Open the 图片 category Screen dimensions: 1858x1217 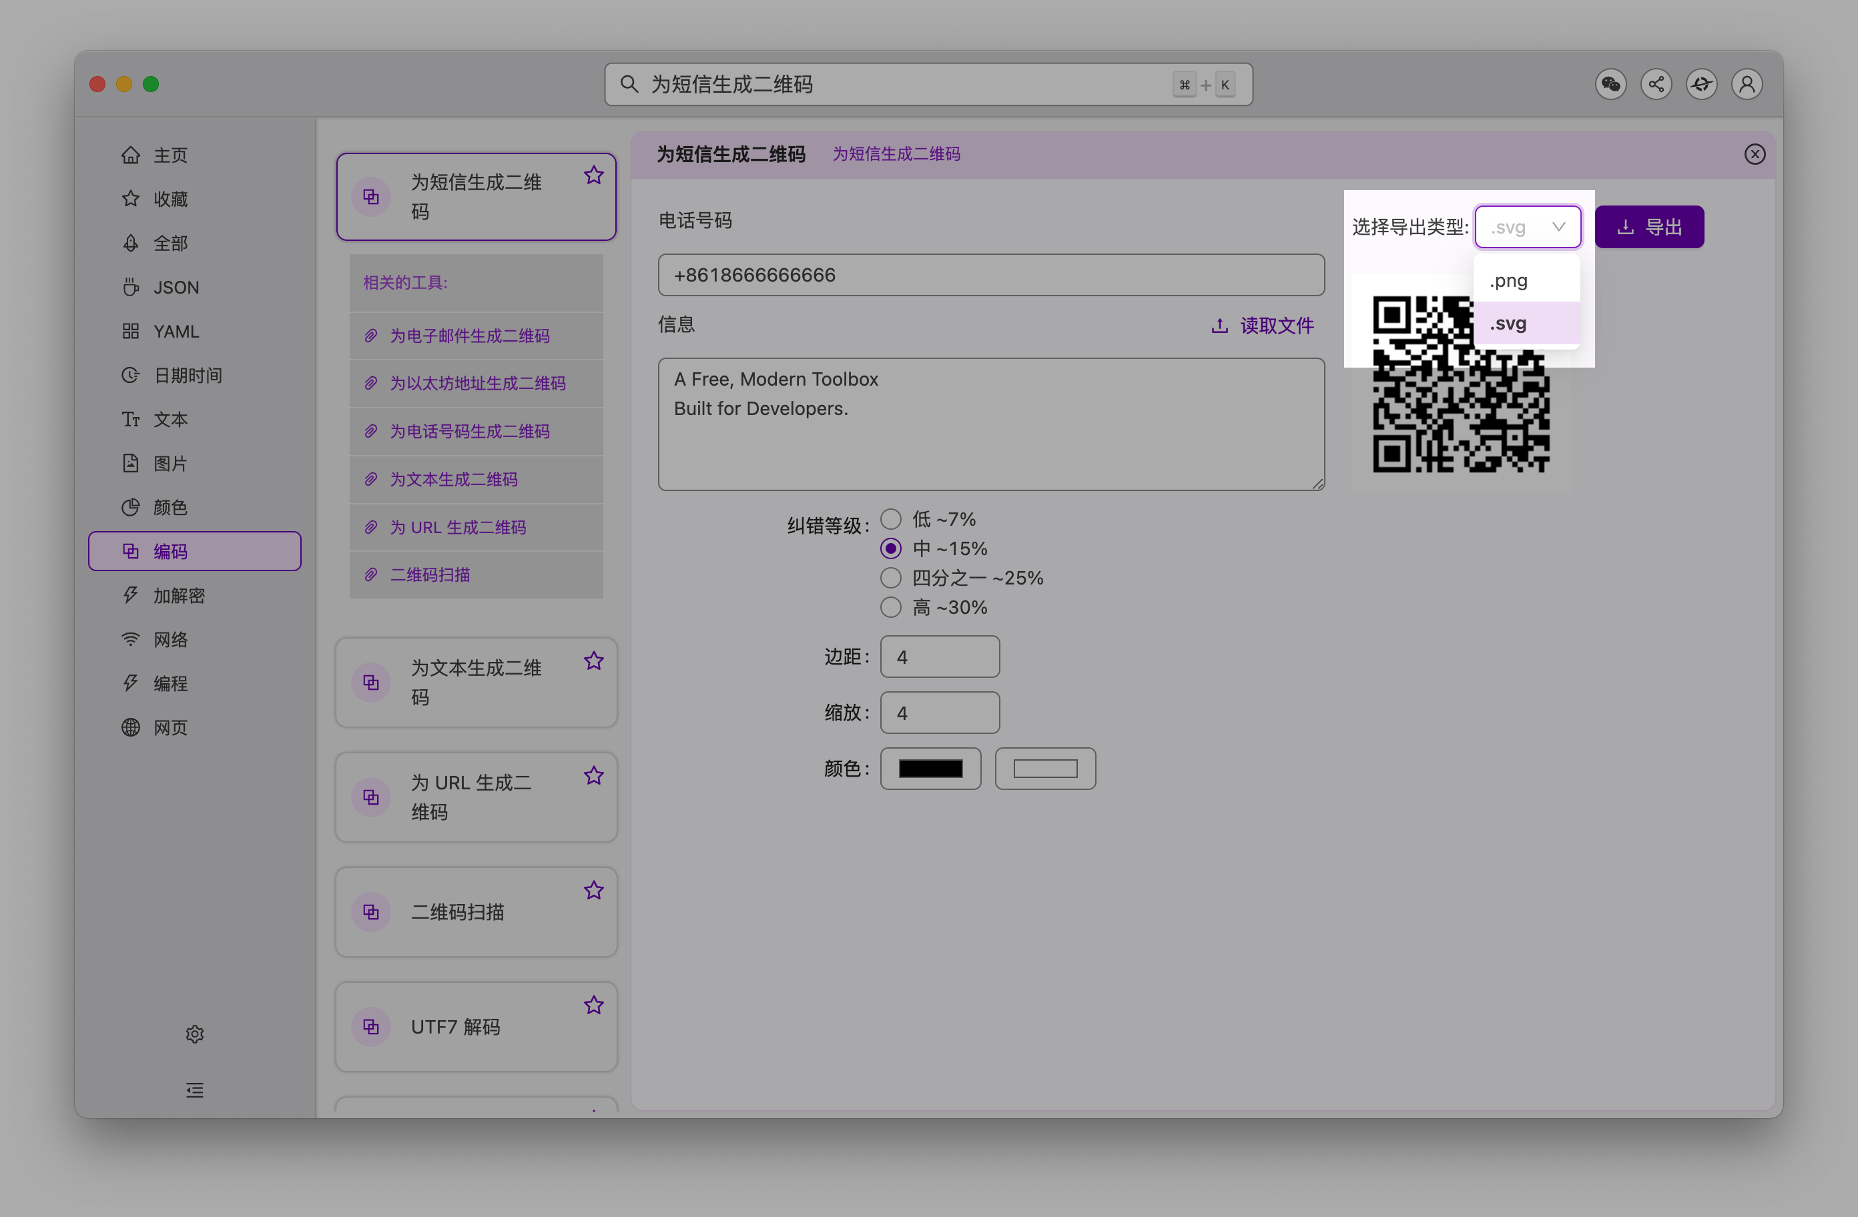tap(194, 464)
